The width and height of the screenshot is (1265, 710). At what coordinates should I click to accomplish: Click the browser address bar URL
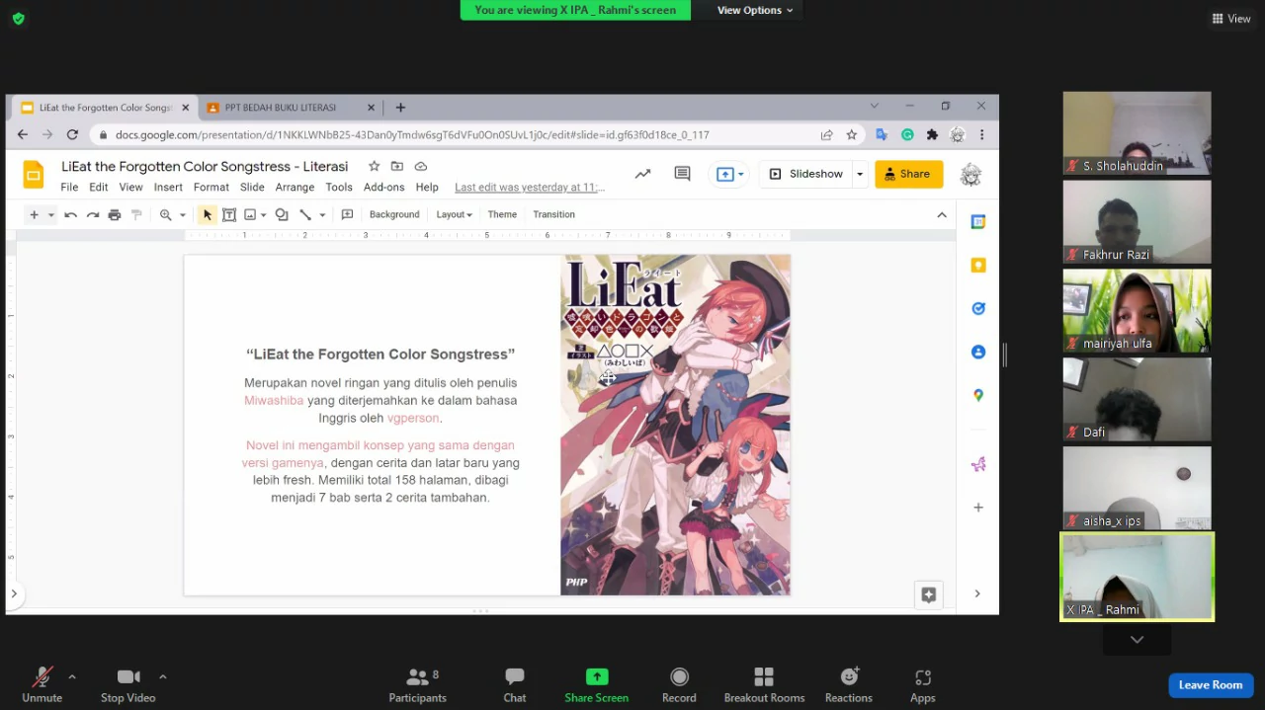(x=412, y=135)
